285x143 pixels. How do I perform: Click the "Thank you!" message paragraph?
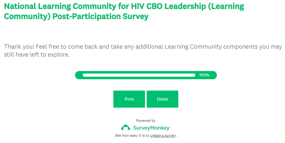pos(142,51)
